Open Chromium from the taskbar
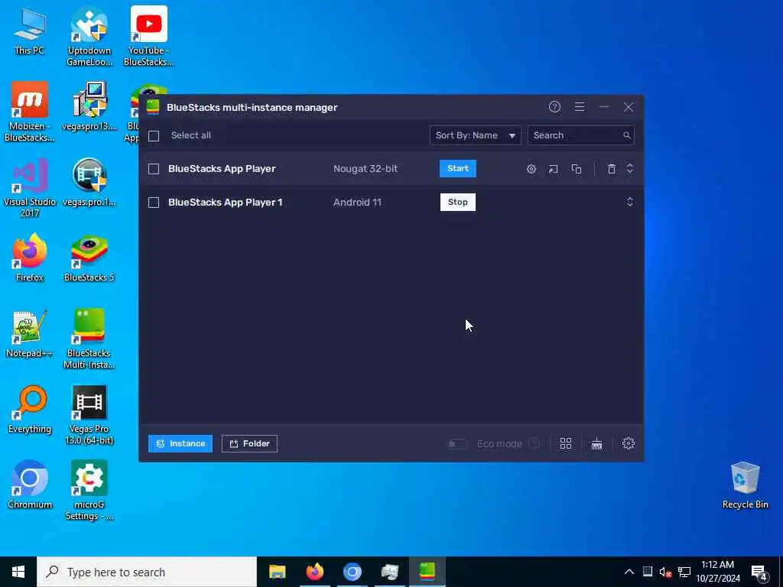Screen dimensions: 783x587 click(x=352, y=572)
